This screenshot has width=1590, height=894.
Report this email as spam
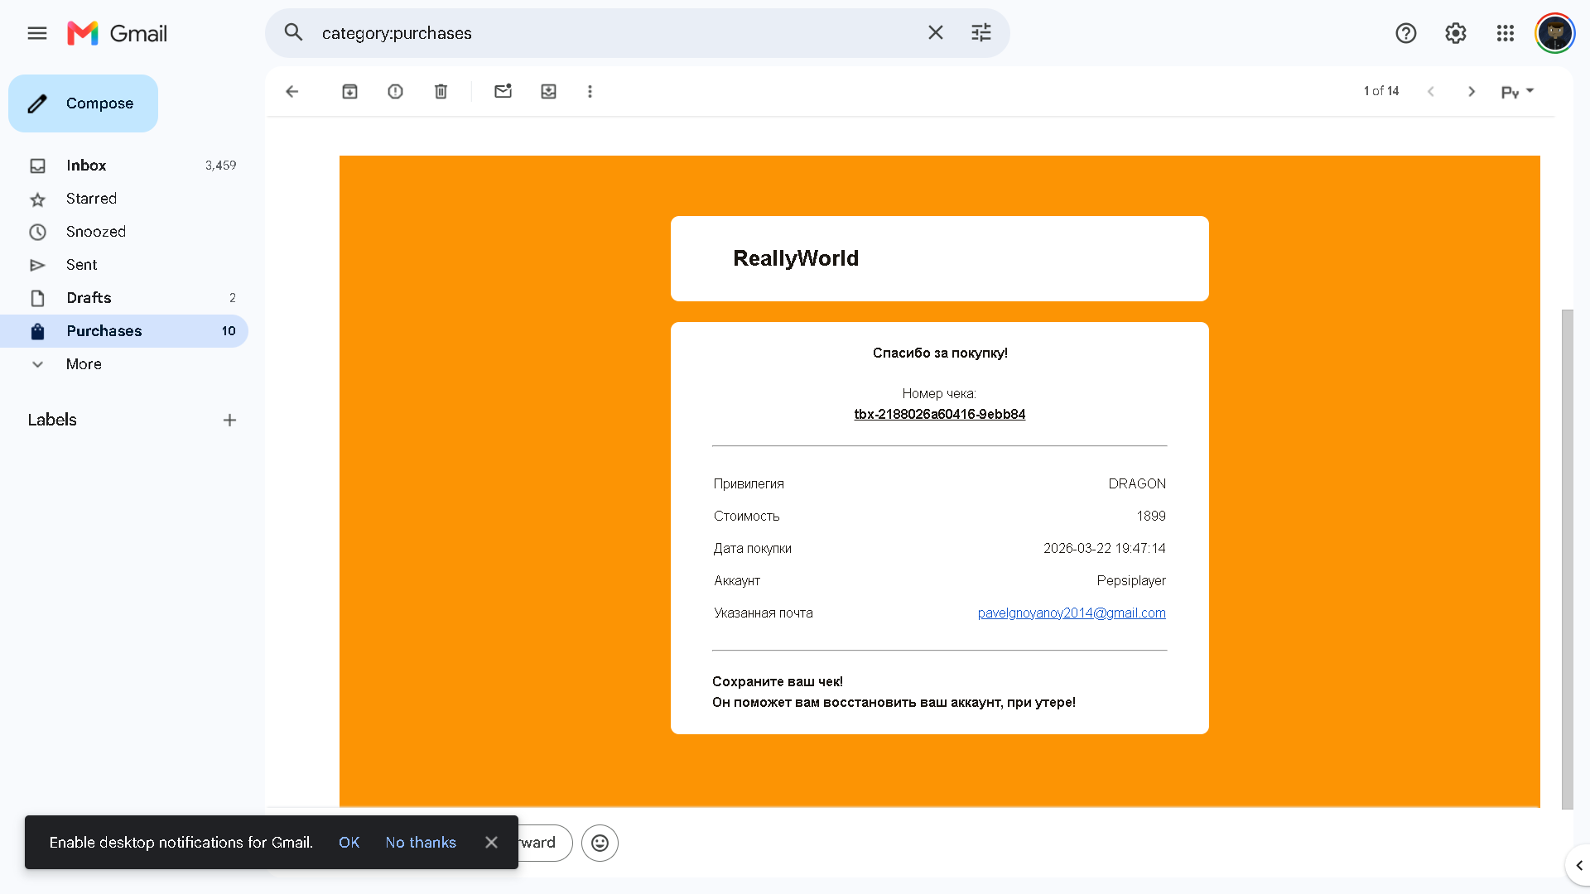[x=396, y=92]
